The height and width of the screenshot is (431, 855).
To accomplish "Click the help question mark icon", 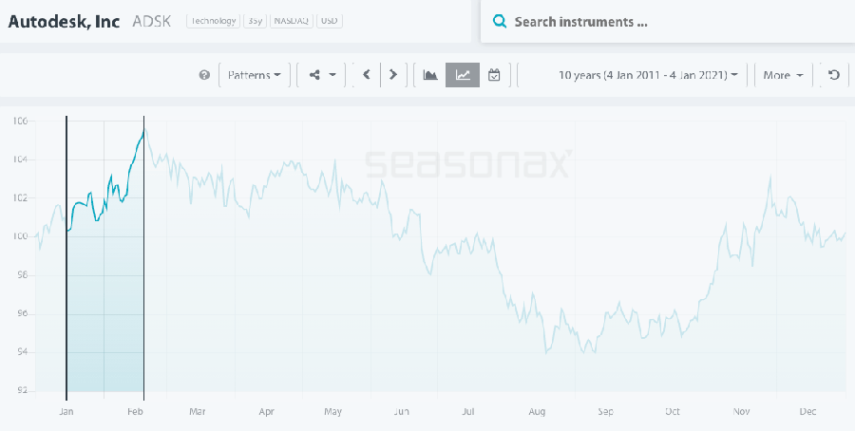I will tap(204, 75).
